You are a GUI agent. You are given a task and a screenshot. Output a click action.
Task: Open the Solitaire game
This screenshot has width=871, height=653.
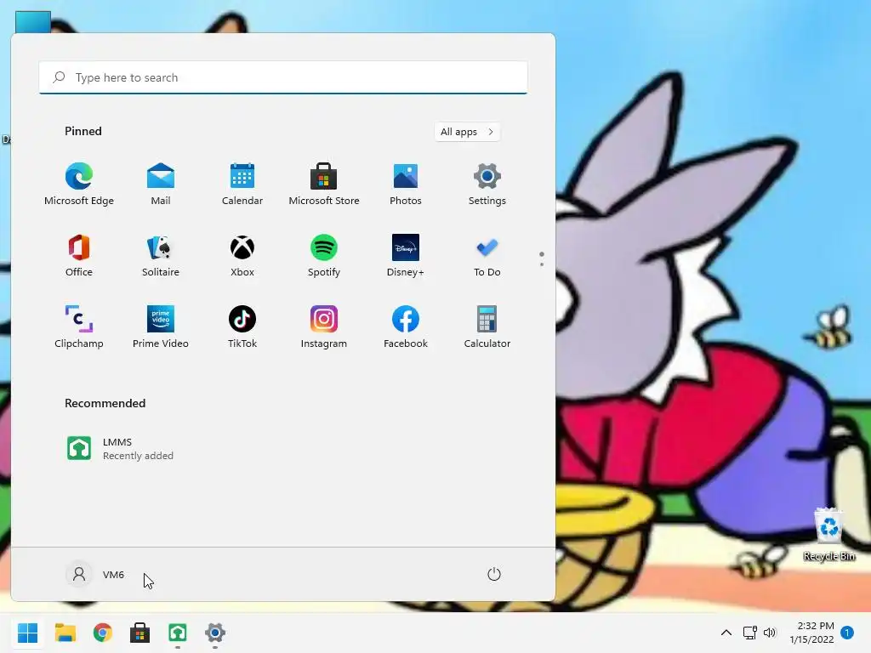(161, 256)
